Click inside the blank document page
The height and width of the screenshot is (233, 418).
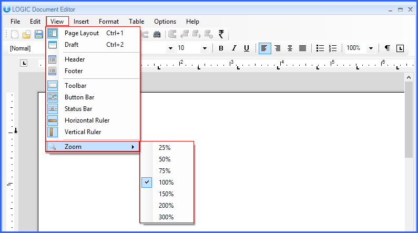click(x=267, y=160)
